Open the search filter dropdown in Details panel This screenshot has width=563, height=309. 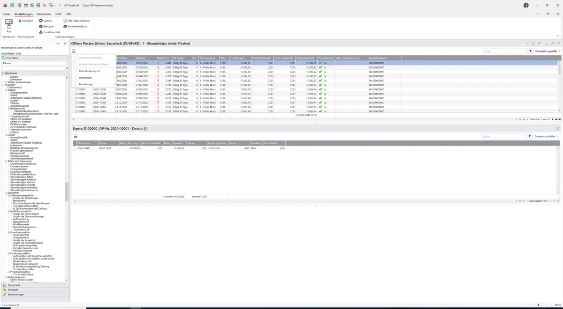tap(530, 136)
